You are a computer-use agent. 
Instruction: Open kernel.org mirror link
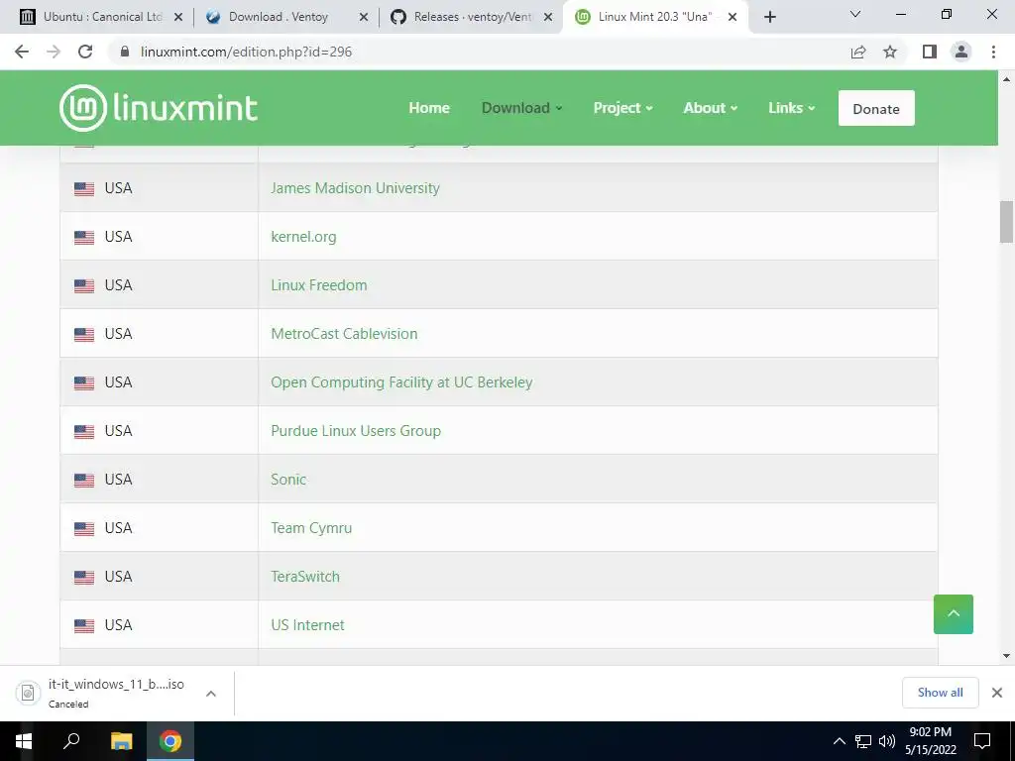303,237
